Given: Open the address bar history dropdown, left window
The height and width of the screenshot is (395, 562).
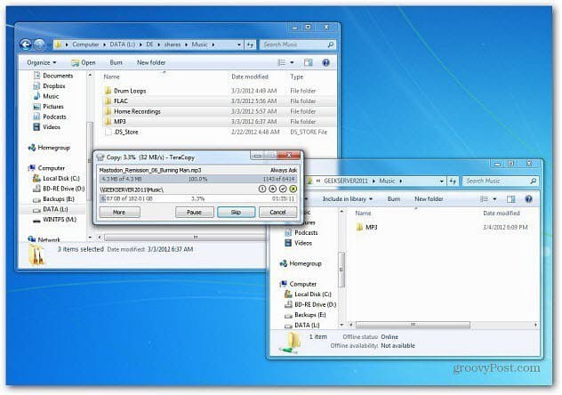Looking at the screenshot, I should pyautogui.click(x=239, y=44).
